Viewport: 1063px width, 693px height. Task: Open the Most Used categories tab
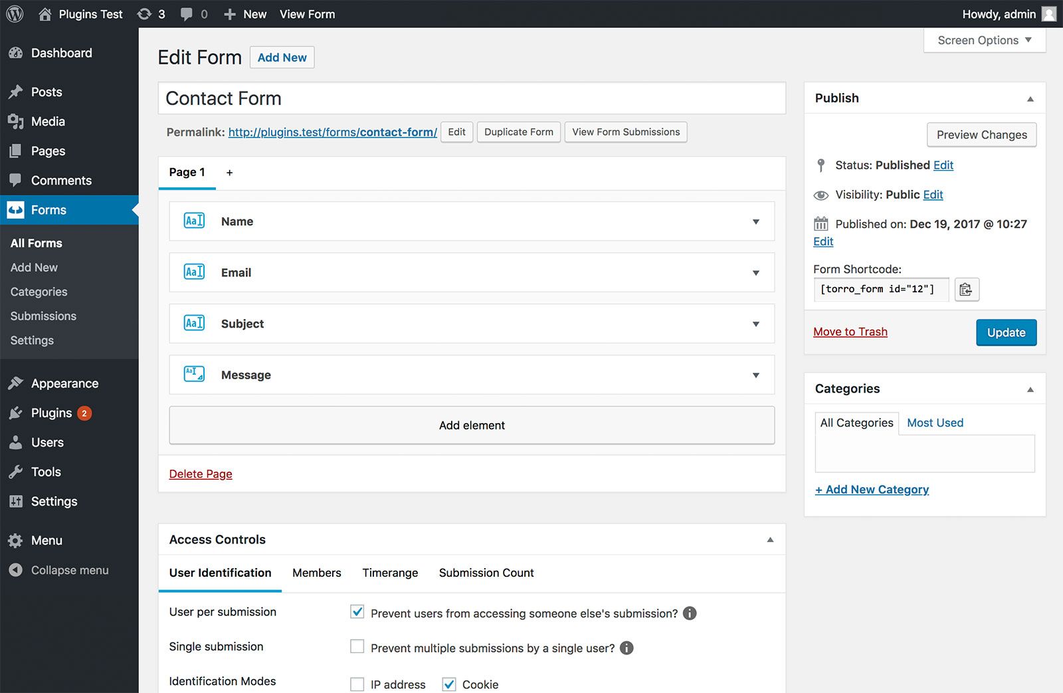pyautogui.click(x=935, y=423)
